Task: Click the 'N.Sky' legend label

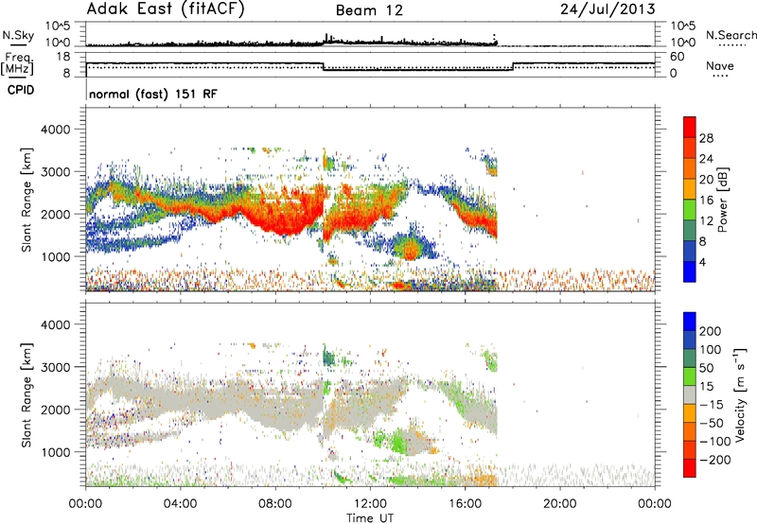Action: click(x=18, y=35)
